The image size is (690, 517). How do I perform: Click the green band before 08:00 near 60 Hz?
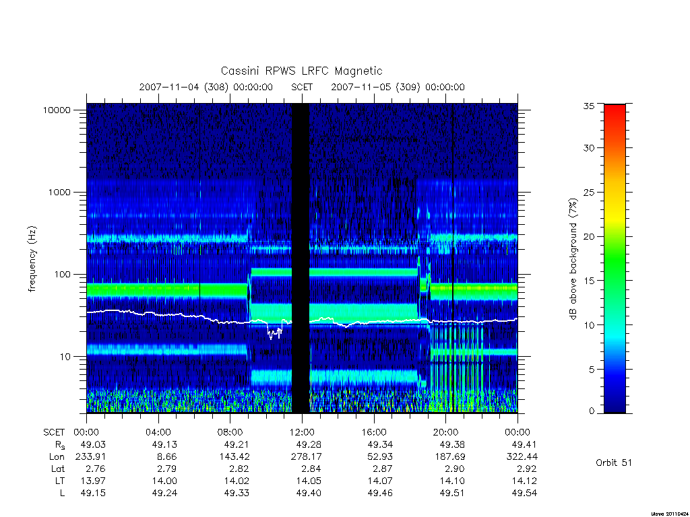point(167,290)
